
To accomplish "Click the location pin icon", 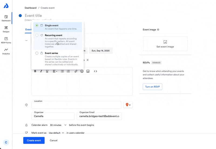I will pyautogui.click(x=26, y=105).
